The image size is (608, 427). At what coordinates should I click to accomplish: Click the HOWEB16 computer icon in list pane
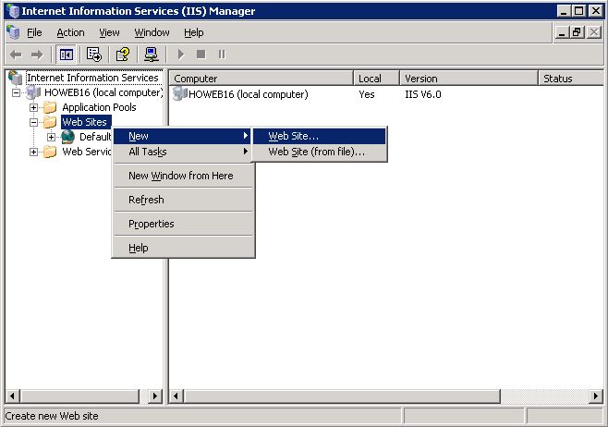point(180,94)
